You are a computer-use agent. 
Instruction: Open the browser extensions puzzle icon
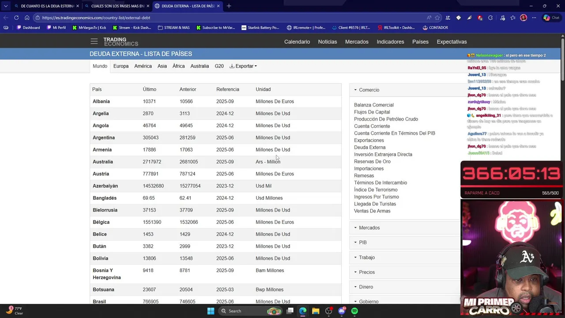pos(490,18)
